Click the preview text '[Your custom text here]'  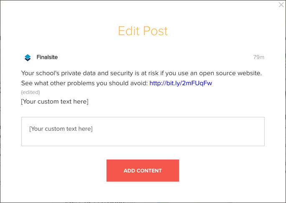click(x=55, y=101)
